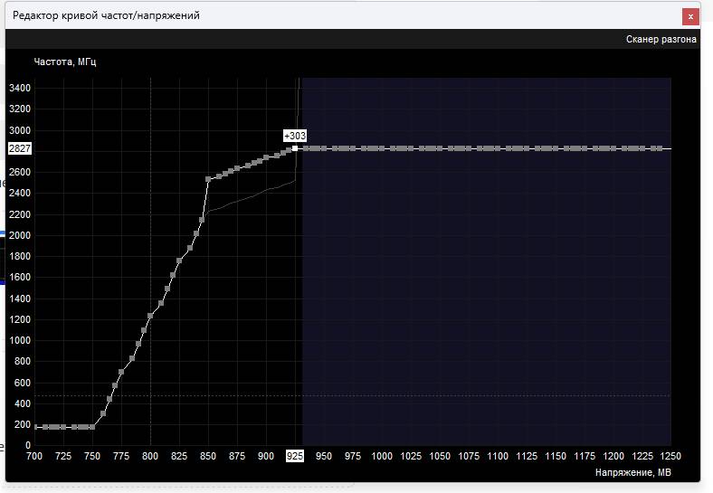Click the curve point at 775 mV
Image resolution: width=713 pixels, height=493 pixels.
pyautogui.click(x=121, y=372)
